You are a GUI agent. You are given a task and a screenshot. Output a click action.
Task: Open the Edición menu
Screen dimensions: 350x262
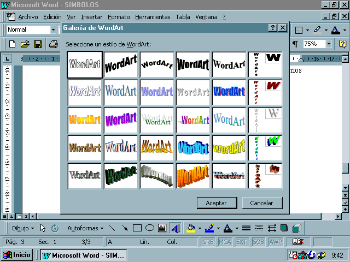tap(52, 17)
